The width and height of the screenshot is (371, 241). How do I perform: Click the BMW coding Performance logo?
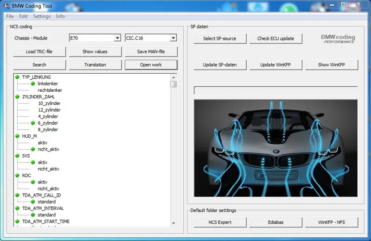(338, 39)
